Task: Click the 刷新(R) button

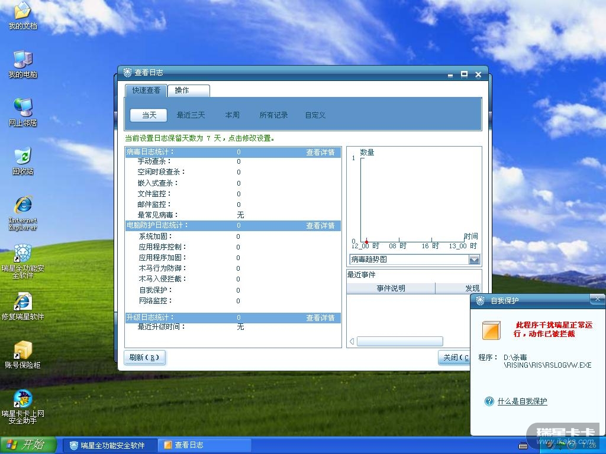Action: [144, 358]
